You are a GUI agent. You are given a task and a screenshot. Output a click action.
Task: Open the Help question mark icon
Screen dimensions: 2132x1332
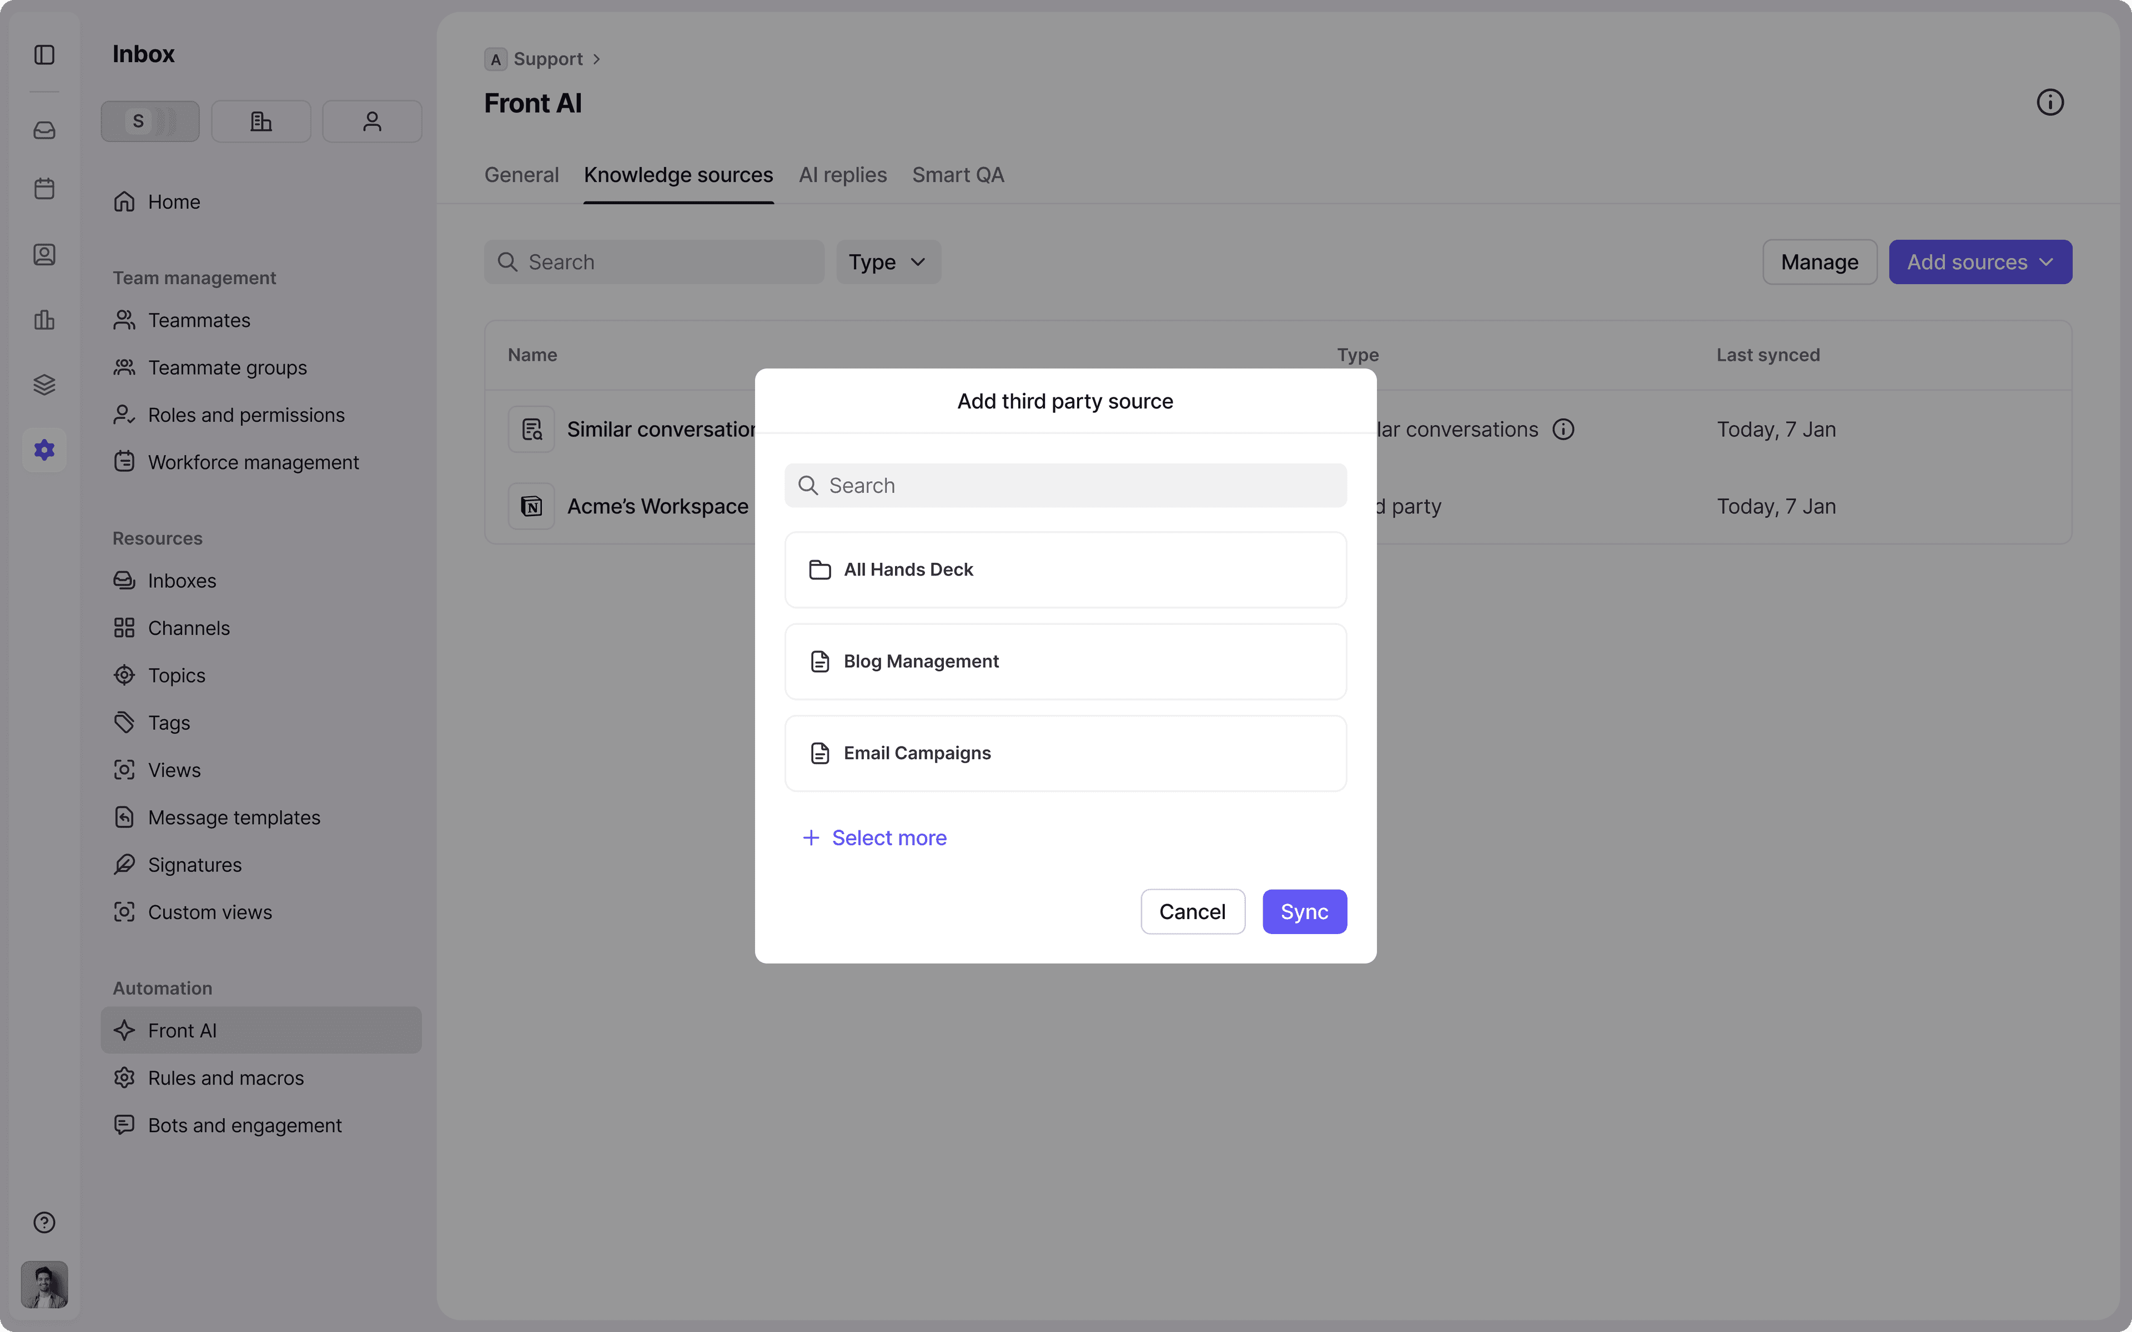tap(44, 1222)
